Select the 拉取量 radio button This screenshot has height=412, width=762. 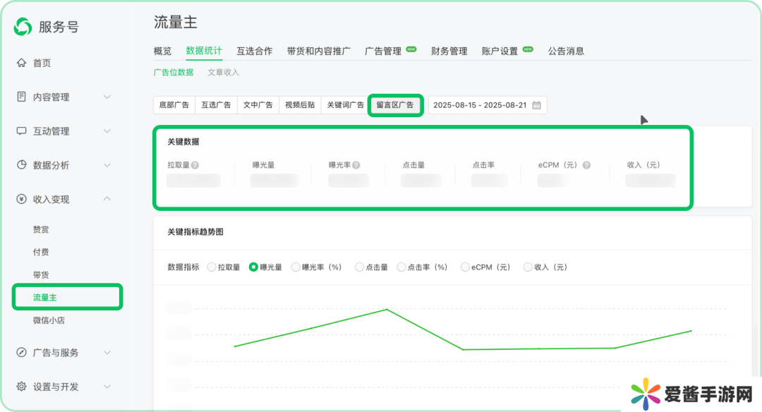pos(212,267)
